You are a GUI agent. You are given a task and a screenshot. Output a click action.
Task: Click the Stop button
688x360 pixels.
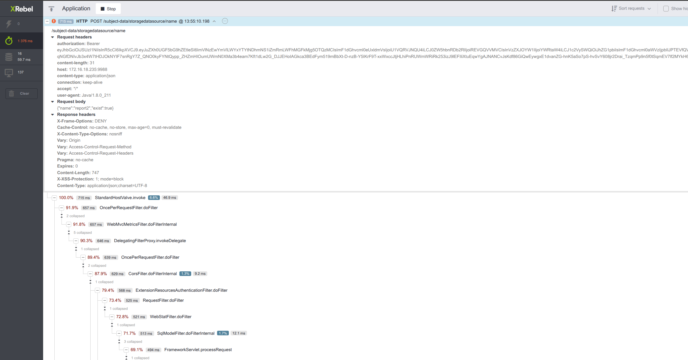click(108, 9)
